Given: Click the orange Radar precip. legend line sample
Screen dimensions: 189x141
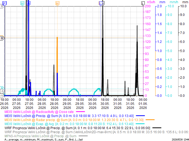Looking at the screenshot, I should (x=150, y=120).
